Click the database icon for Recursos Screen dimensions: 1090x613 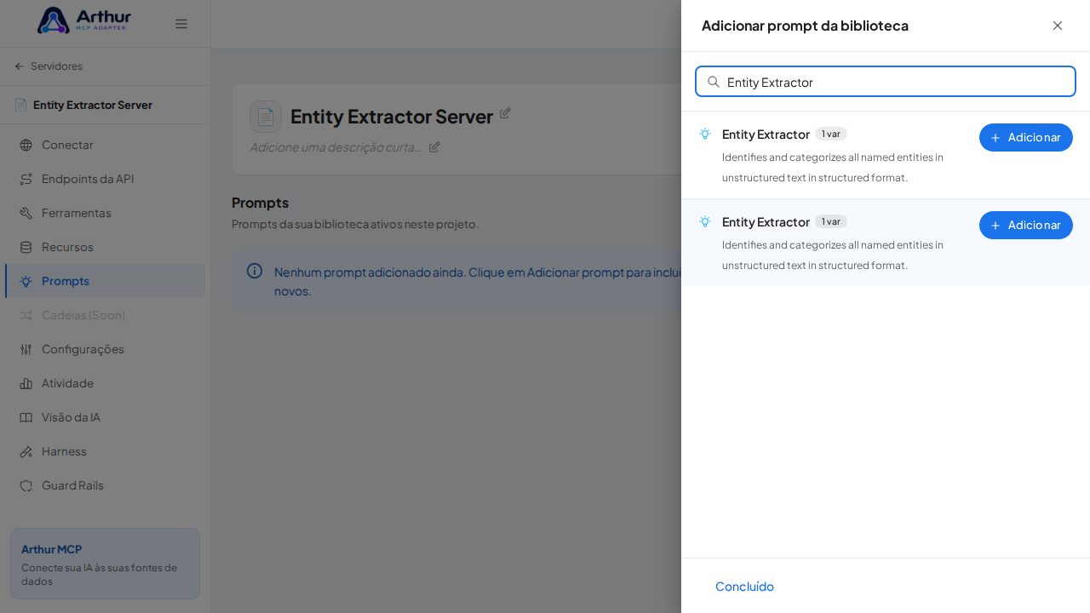[x=26, y=247]
